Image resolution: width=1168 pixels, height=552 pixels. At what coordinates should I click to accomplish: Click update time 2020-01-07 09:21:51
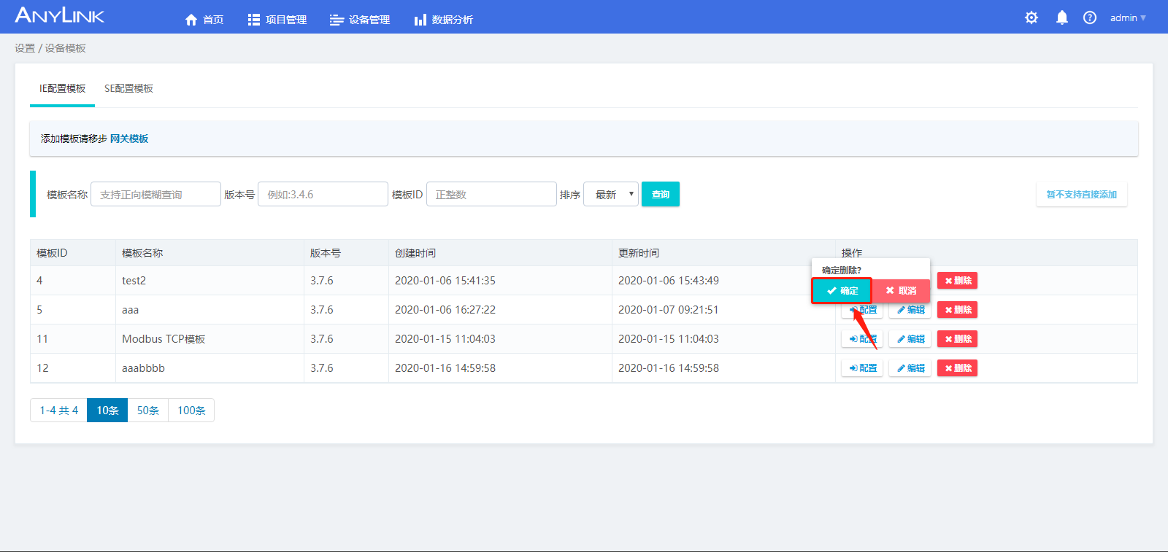coord(669,310)
